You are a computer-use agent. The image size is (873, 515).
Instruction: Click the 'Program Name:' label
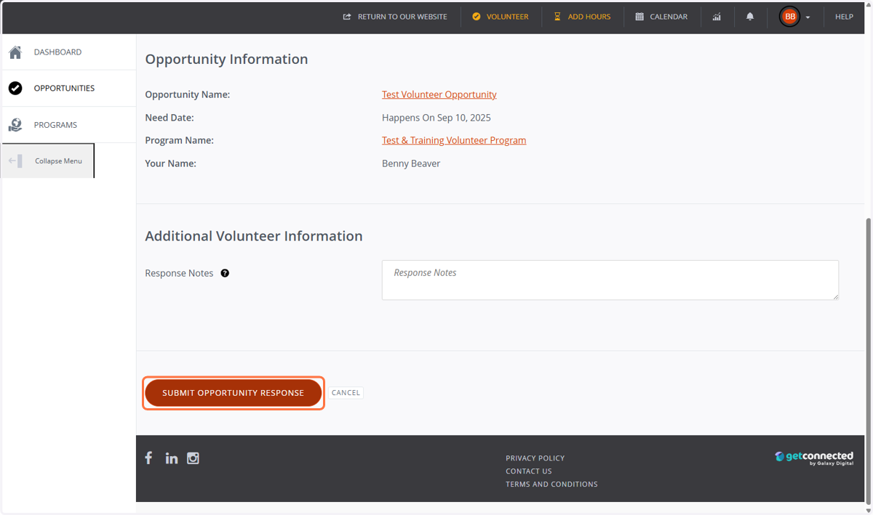coord(180,140)
